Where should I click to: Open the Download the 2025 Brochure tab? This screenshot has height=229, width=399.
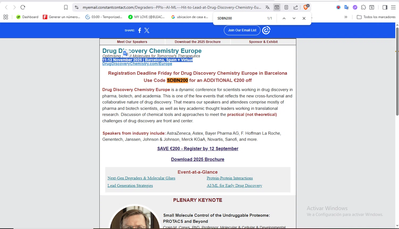[x=198, y=42]
